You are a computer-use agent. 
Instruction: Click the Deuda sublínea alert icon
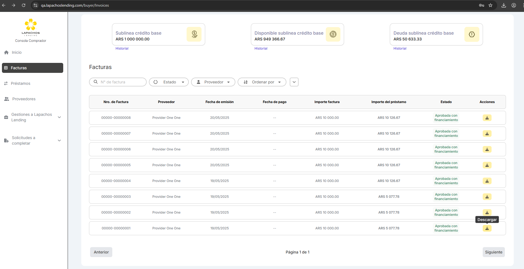tap(472, 34)
